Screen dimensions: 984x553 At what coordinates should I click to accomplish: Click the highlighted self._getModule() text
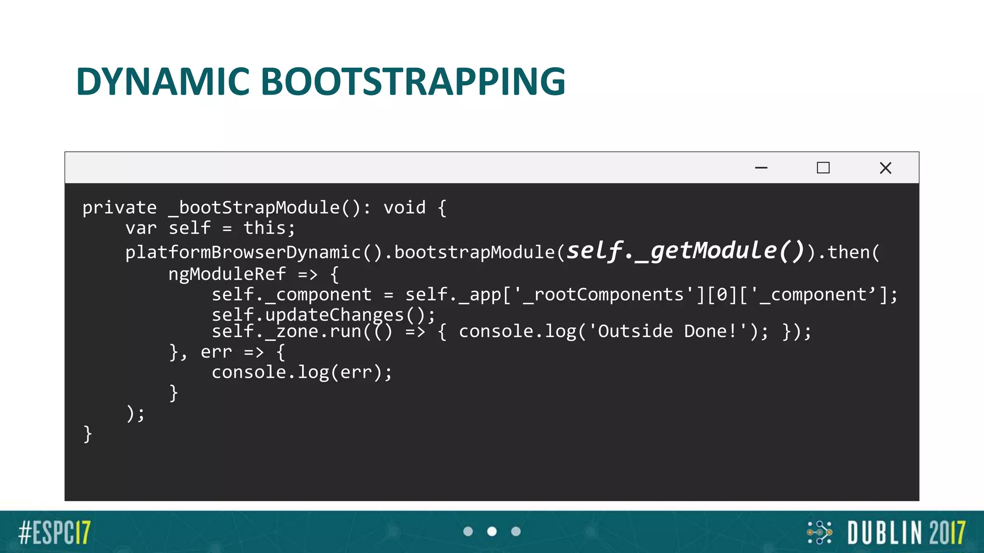686,251
